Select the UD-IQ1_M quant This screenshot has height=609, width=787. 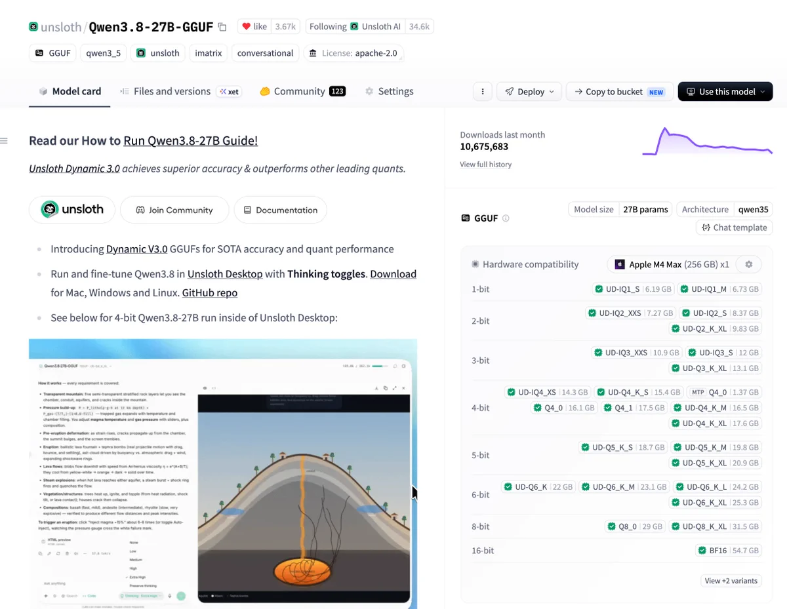pos(719,289)
